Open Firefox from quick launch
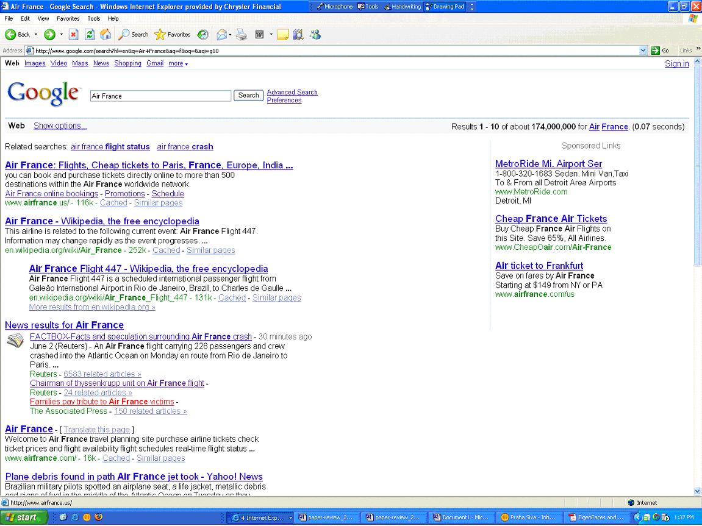Screen dimensions: 702x526 pos(98,517)
